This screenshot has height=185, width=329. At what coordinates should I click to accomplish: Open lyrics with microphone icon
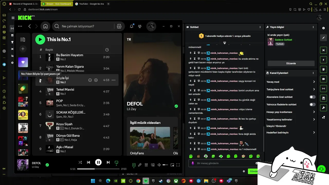[x=140, y=165]
